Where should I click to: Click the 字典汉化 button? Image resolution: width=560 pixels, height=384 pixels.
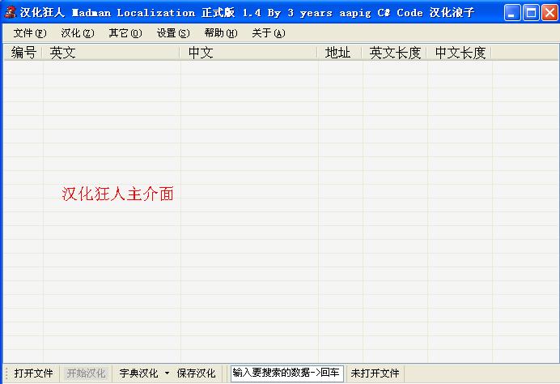138,373
